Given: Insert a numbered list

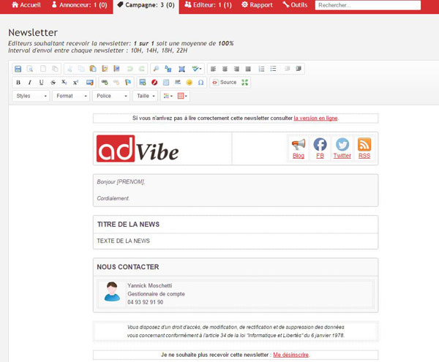Looking at the screenshot, I should tap(261, 69).
